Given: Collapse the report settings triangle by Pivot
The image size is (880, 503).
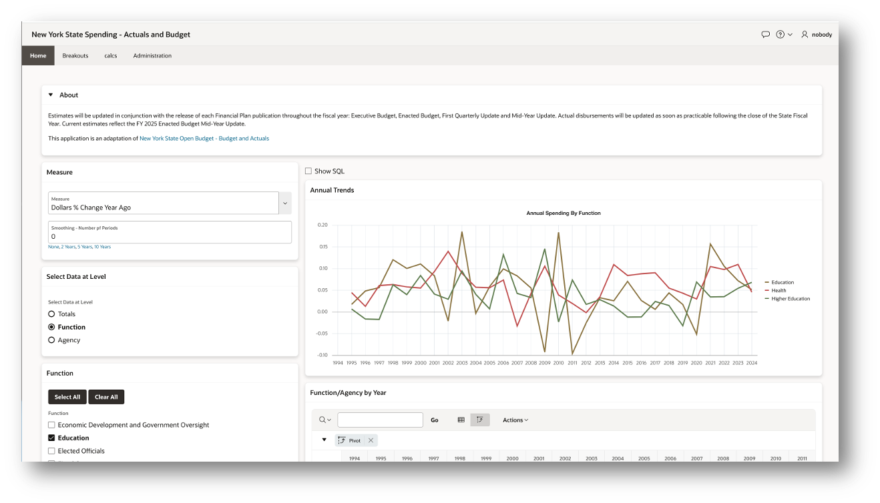Looking at the screenshot, I should point(324,440).
